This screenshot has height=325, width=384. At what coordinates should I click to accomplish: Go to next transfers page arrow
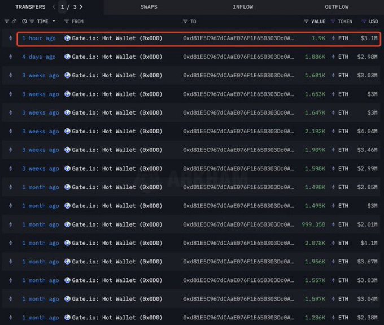click(x=81, y=7)
